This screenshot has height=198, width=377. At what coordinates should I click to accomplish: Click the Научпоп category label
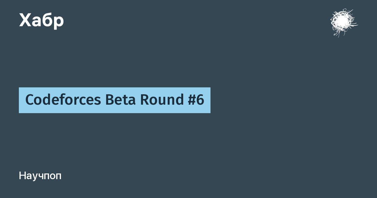coord(40,176)
